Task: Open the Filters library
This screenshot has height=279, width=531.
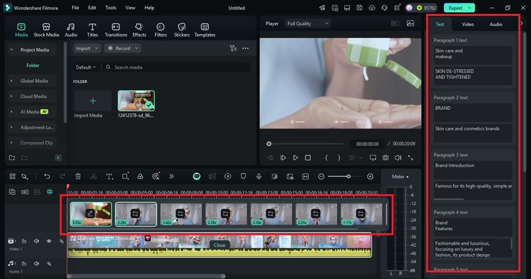Action: (x=161, y=30)
